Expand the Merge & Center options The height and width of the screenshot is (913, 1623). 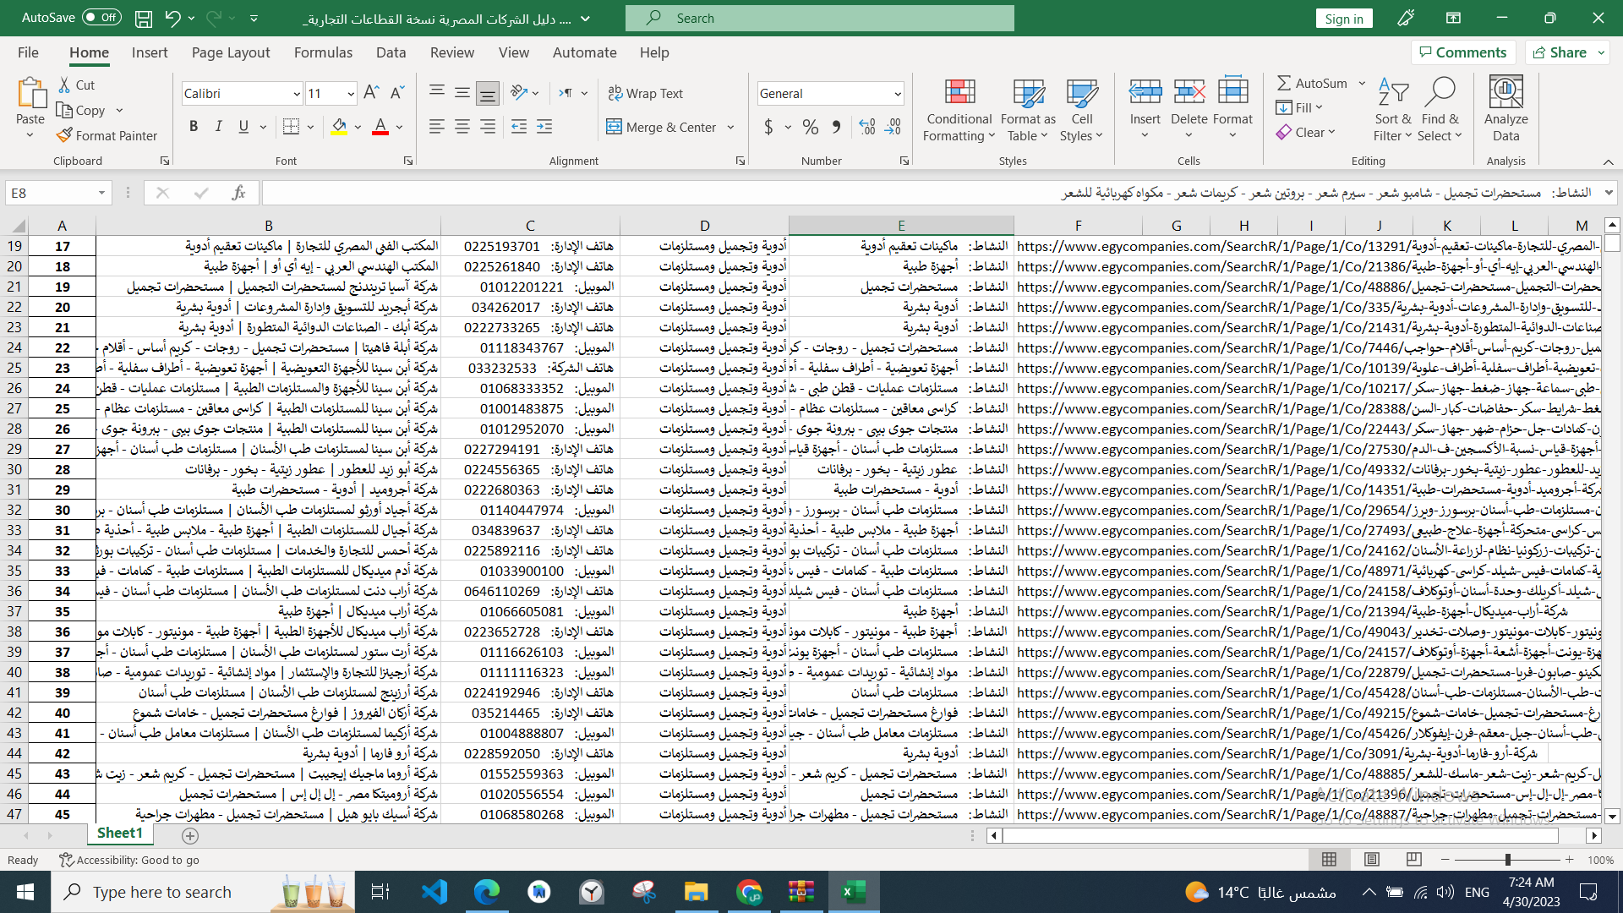point(728,127)
